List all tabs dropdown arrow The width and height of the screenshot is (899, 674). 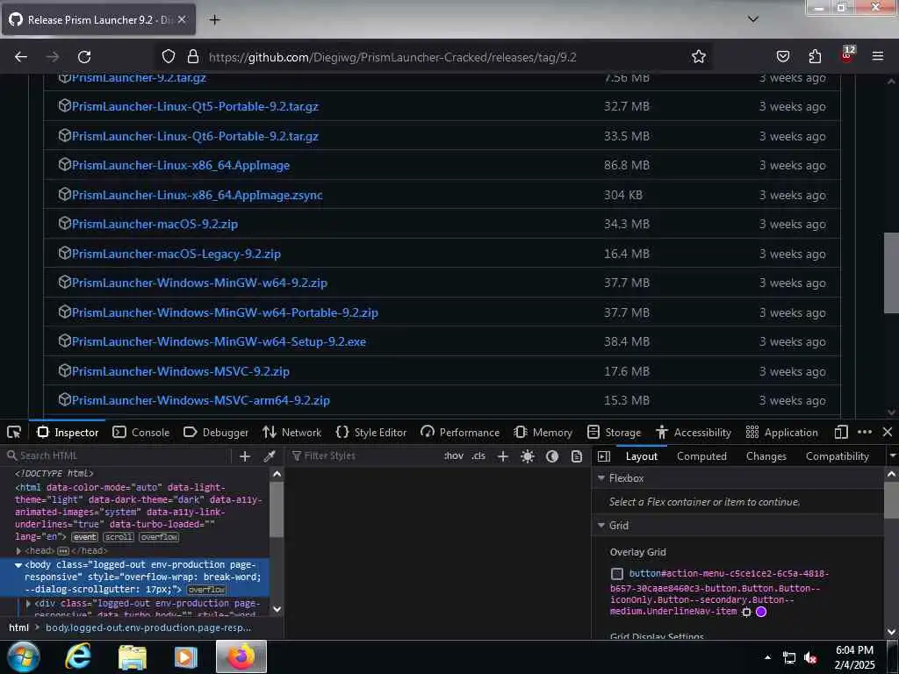click(753, 19)
